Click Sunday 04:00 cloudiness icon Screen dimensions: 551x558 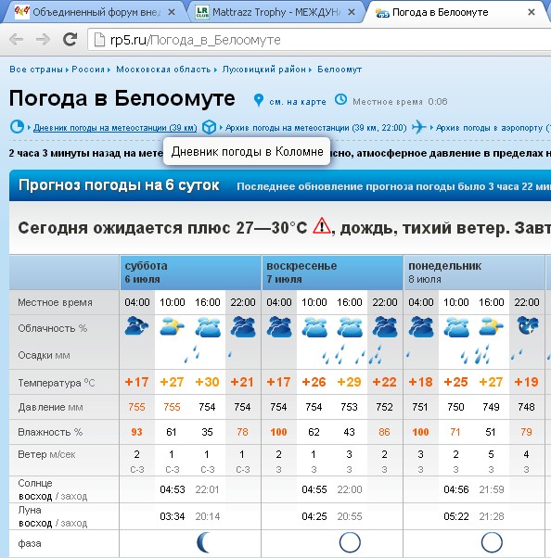tap(279, 327)
